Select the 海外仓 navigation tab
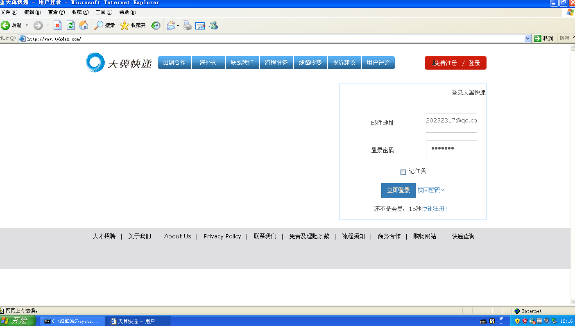The image size is (575, 326). point(208,62)
